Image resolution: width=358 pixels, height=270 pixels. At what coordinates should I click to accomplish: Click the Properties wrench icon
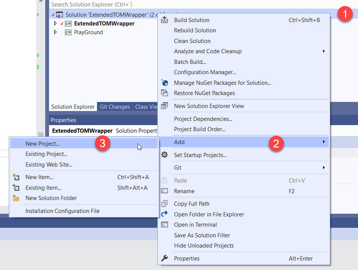click(x=165, y=259)
